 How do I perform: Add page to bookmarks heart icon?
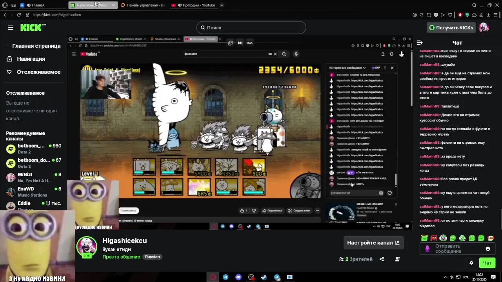450,15
